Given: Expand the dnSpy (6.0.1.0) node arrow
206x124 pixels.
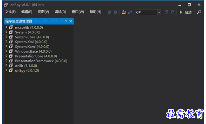Looking at the screenshot, I should (6, 70).
